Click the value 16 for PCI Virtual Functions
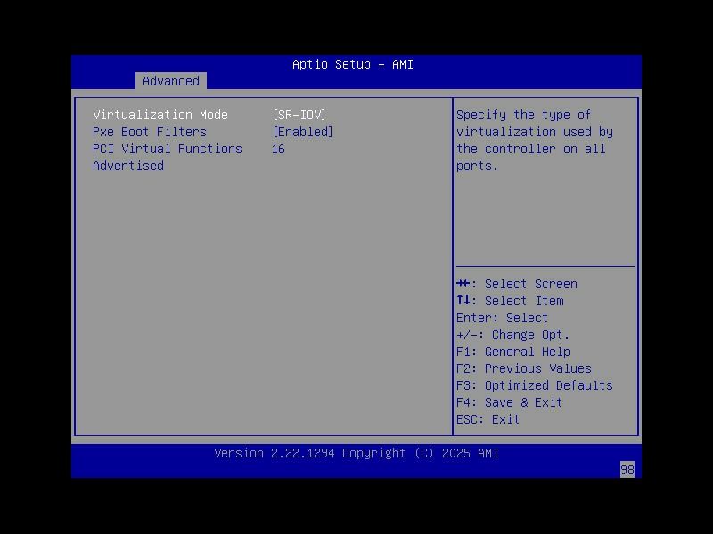 278,149
